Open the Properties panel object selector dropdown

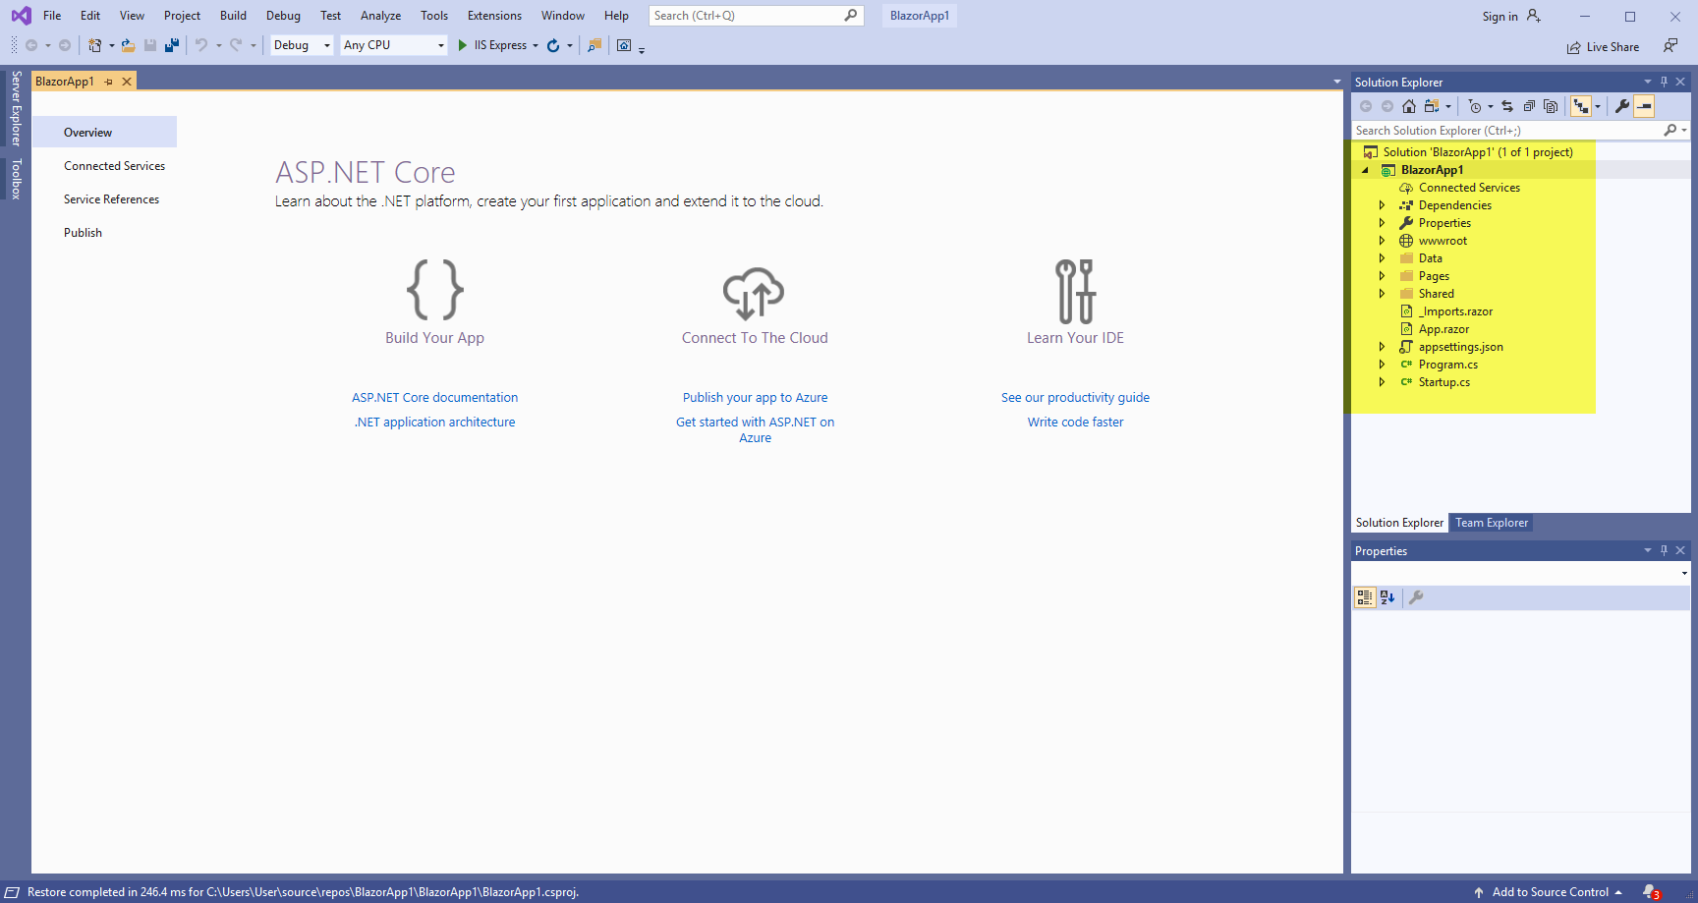point(1684,573)
